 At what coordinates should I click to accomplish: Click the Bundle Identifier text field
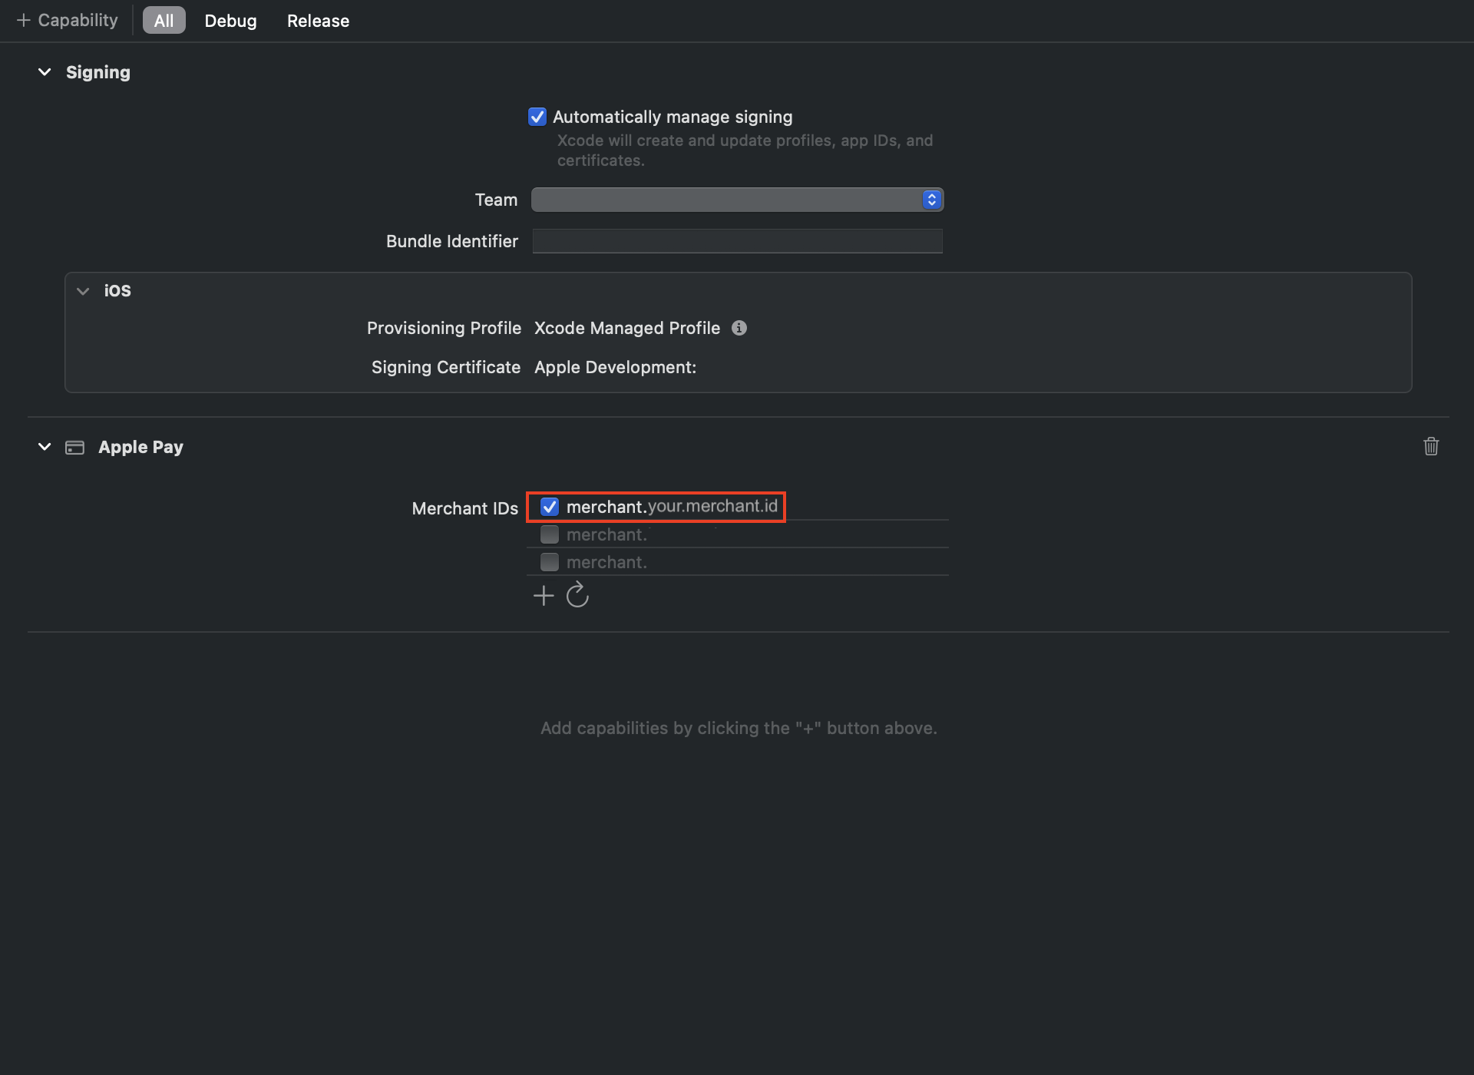tap(737, 241)
